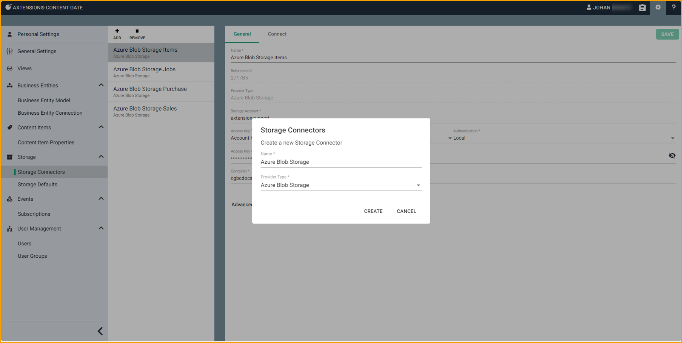Open the Authentication dropdown arrow
The width and height of the screenshot is (682, 343).
pos(673,138)
